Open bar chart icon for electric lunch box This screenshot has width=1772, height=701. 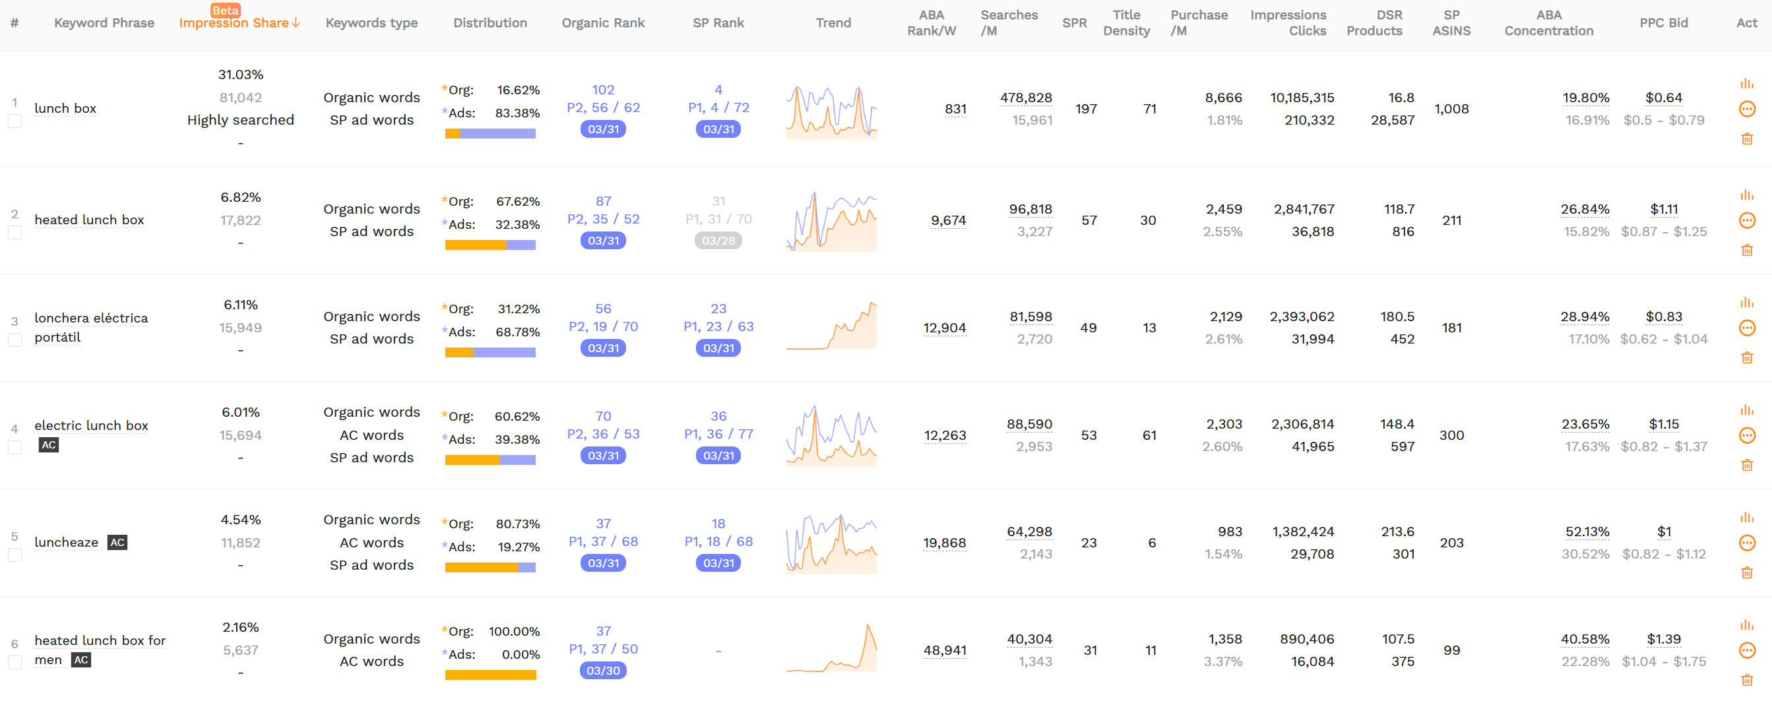pyautogui.click(x=1746, y=411)
